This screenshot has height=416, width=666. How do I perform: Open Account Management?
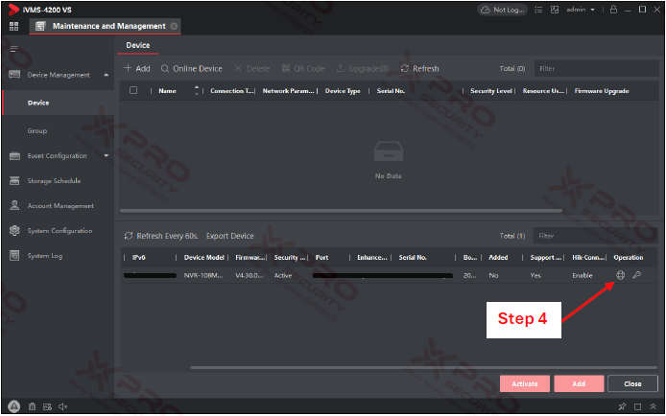pos(60,206)
